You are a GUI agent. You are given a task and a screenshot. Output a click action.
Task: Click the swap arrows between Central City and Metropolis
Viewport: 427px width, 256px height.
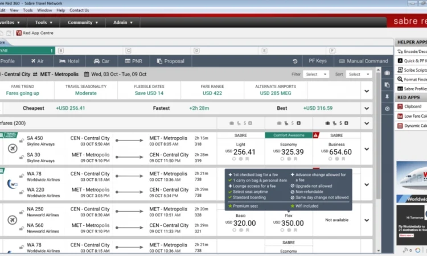[35, 75]
